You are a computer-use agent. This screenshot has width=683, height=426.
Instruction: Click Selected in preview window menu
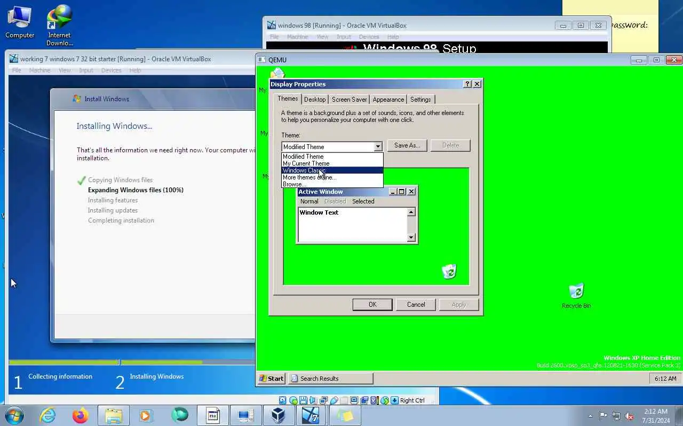(x=363, y=201)
